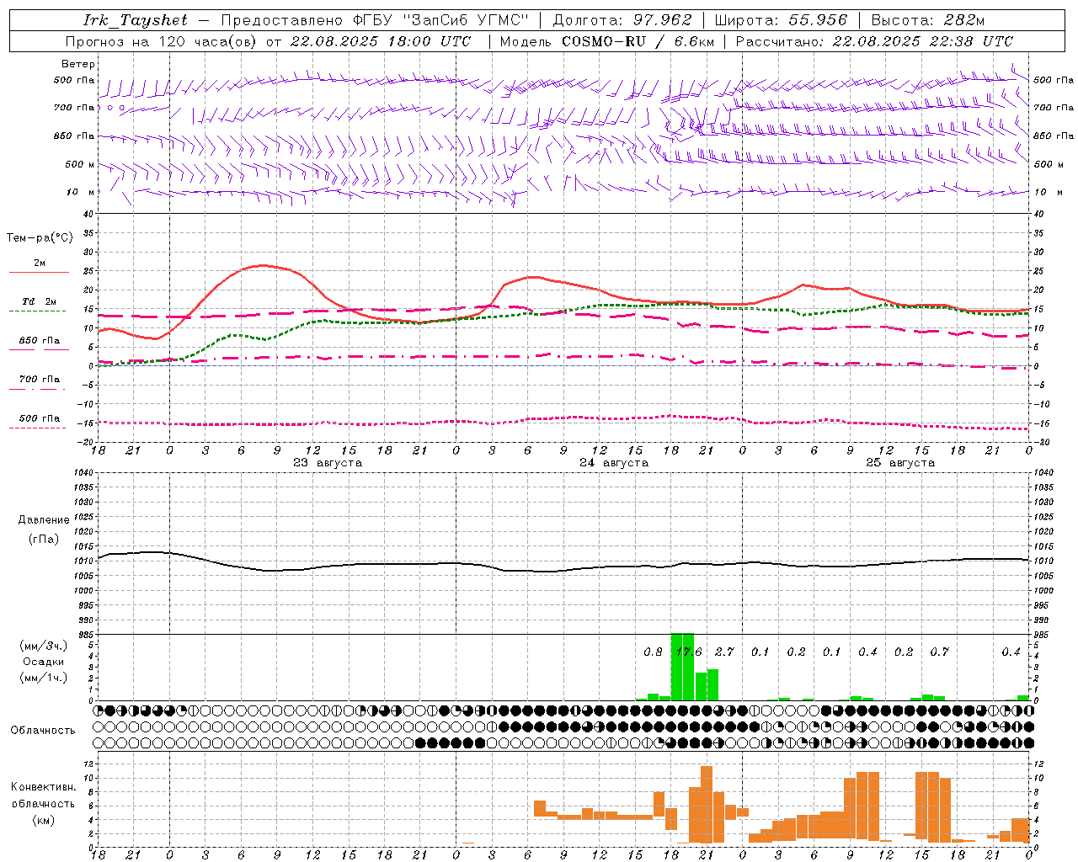Click the "Облачность" cloud cover label
This screenshot has width=1078, height=862.
click(43, 731)
